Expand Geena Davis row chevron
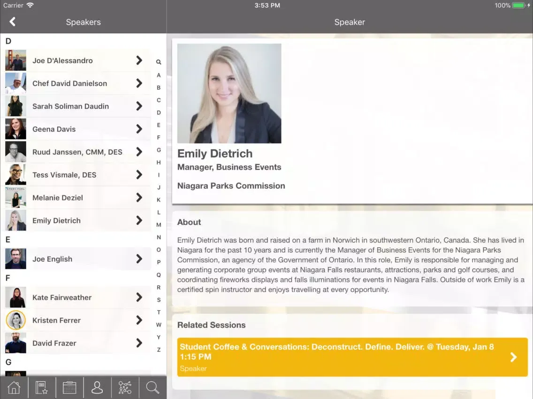The image size is (533, 399). pos(139,129)
